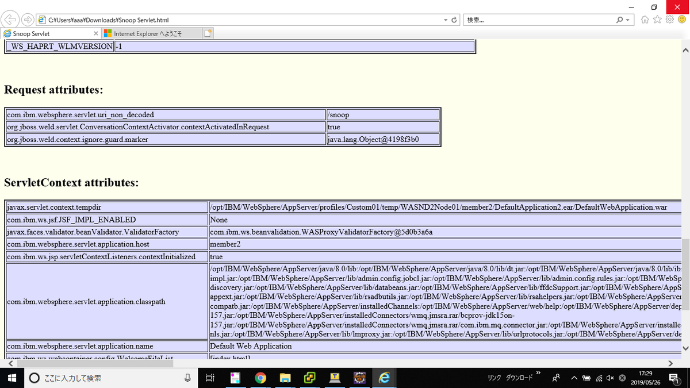Image resolution: width=690 pixels, height=388 pixels.
Task: Click the _WS_HAPRT_WLMVERSION cell
Action: pyautogui.click(x=60, y=47)
